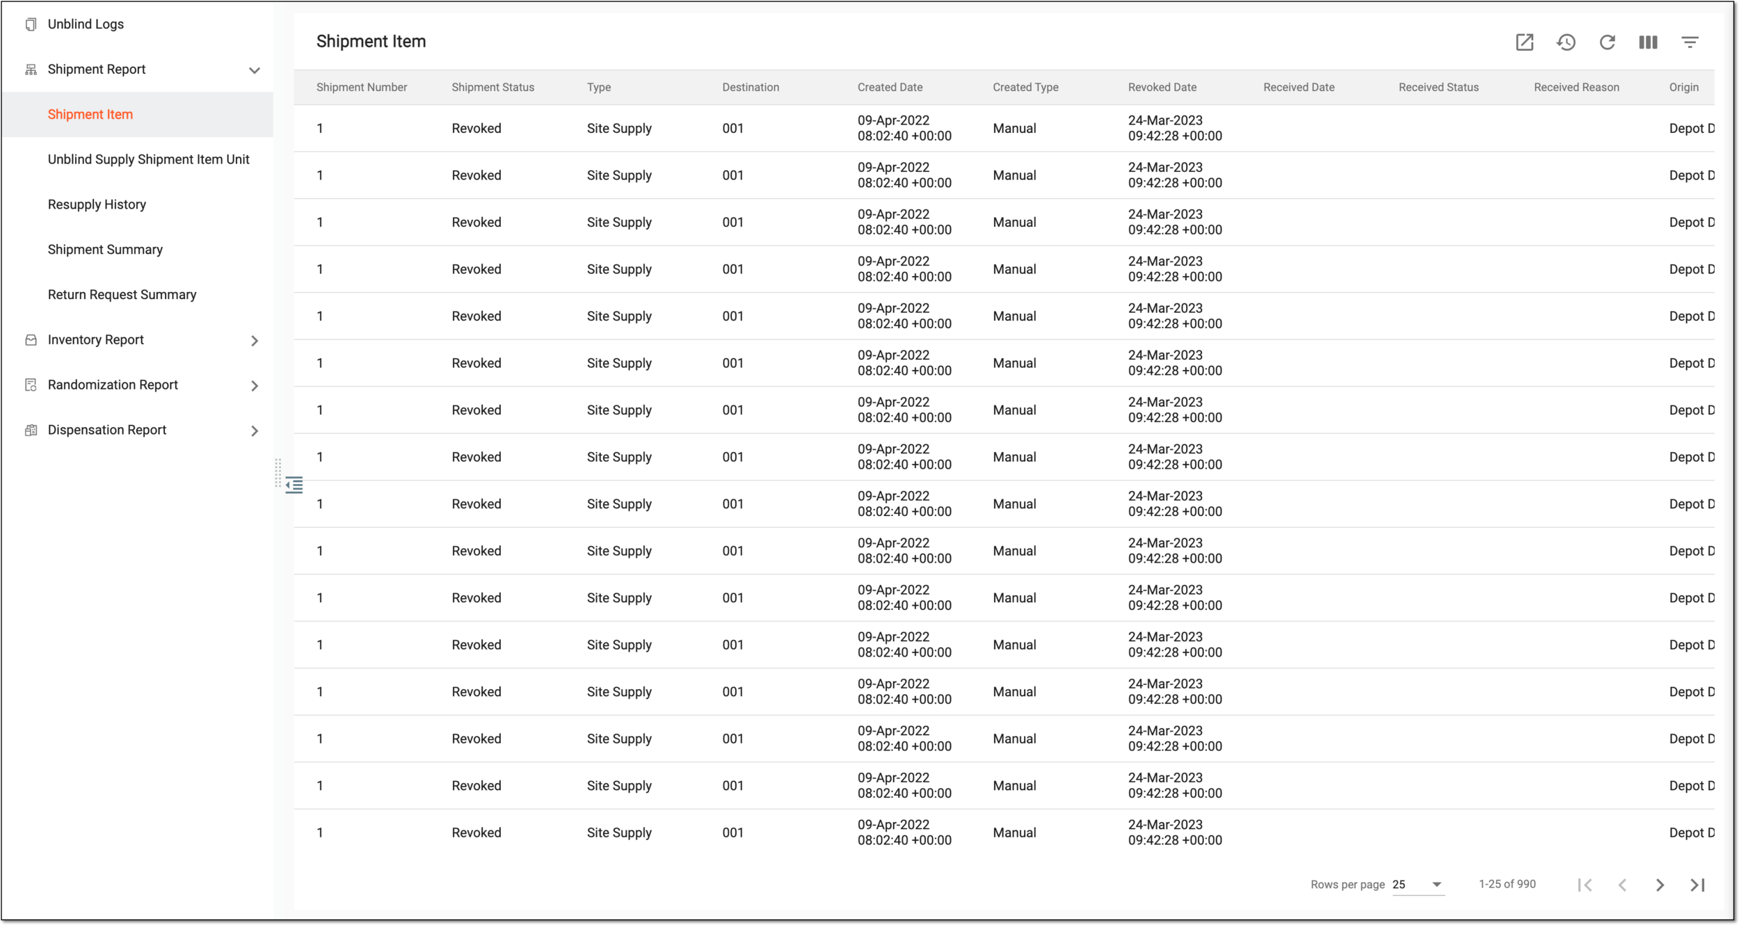Open the filter list icon
Screen dimensions: 1739x925
click(1690, 42)
